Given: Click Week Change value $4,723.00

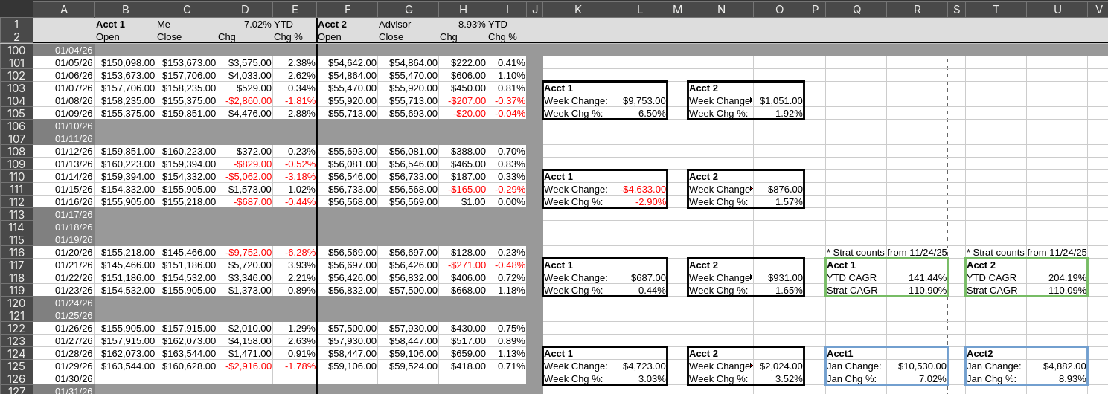Looking at the screenshot, I should (639, 366).
